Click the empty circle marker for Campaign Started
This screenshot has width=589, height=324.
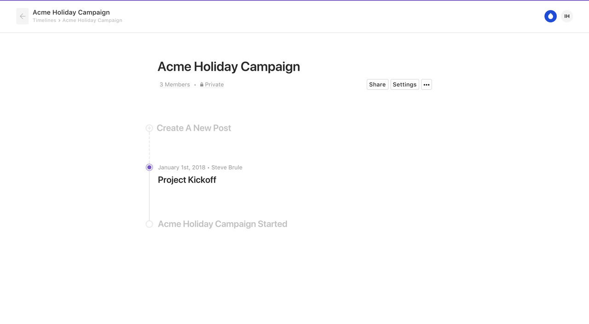149,224
